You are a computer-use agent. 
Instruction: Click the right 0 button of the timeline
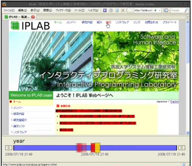[x=181, y=147]
